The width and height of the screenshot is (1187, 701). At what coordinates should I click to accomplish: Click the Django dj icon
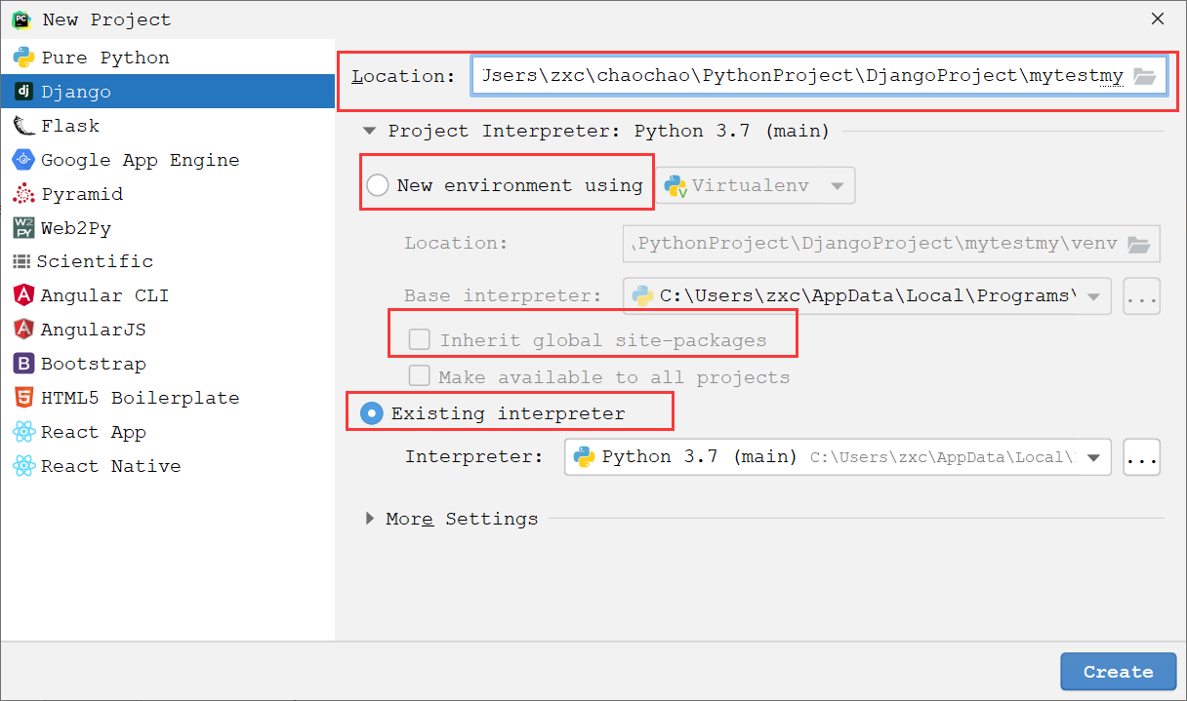pyautogui.click(x=23, y=92)
